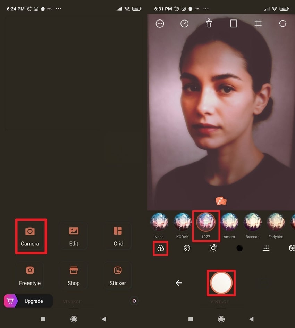The height and width of the screenshot is (328, 295).
Task: Select the Amaro filter thumbnail
Action: pos(229,222)
